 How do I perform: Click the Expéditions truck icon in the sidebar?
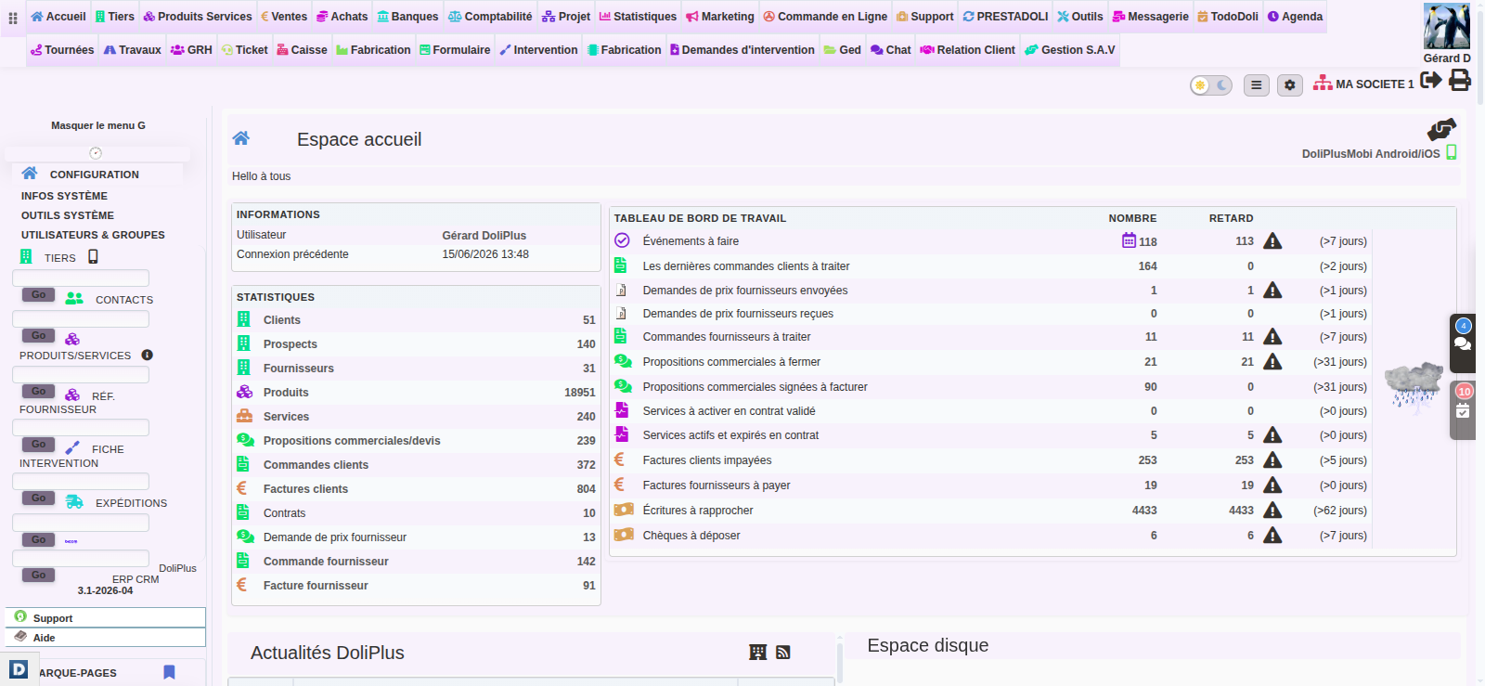[75, 502]
